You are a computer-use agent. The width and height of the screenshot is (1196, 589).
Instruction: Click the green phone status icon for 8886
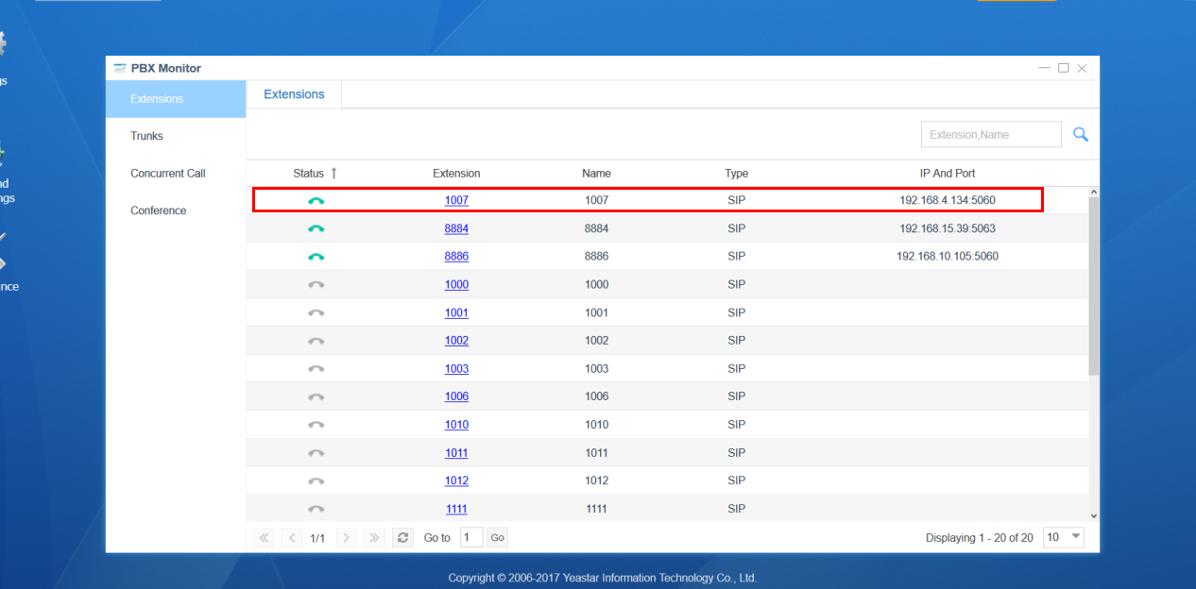click(316, 257)
